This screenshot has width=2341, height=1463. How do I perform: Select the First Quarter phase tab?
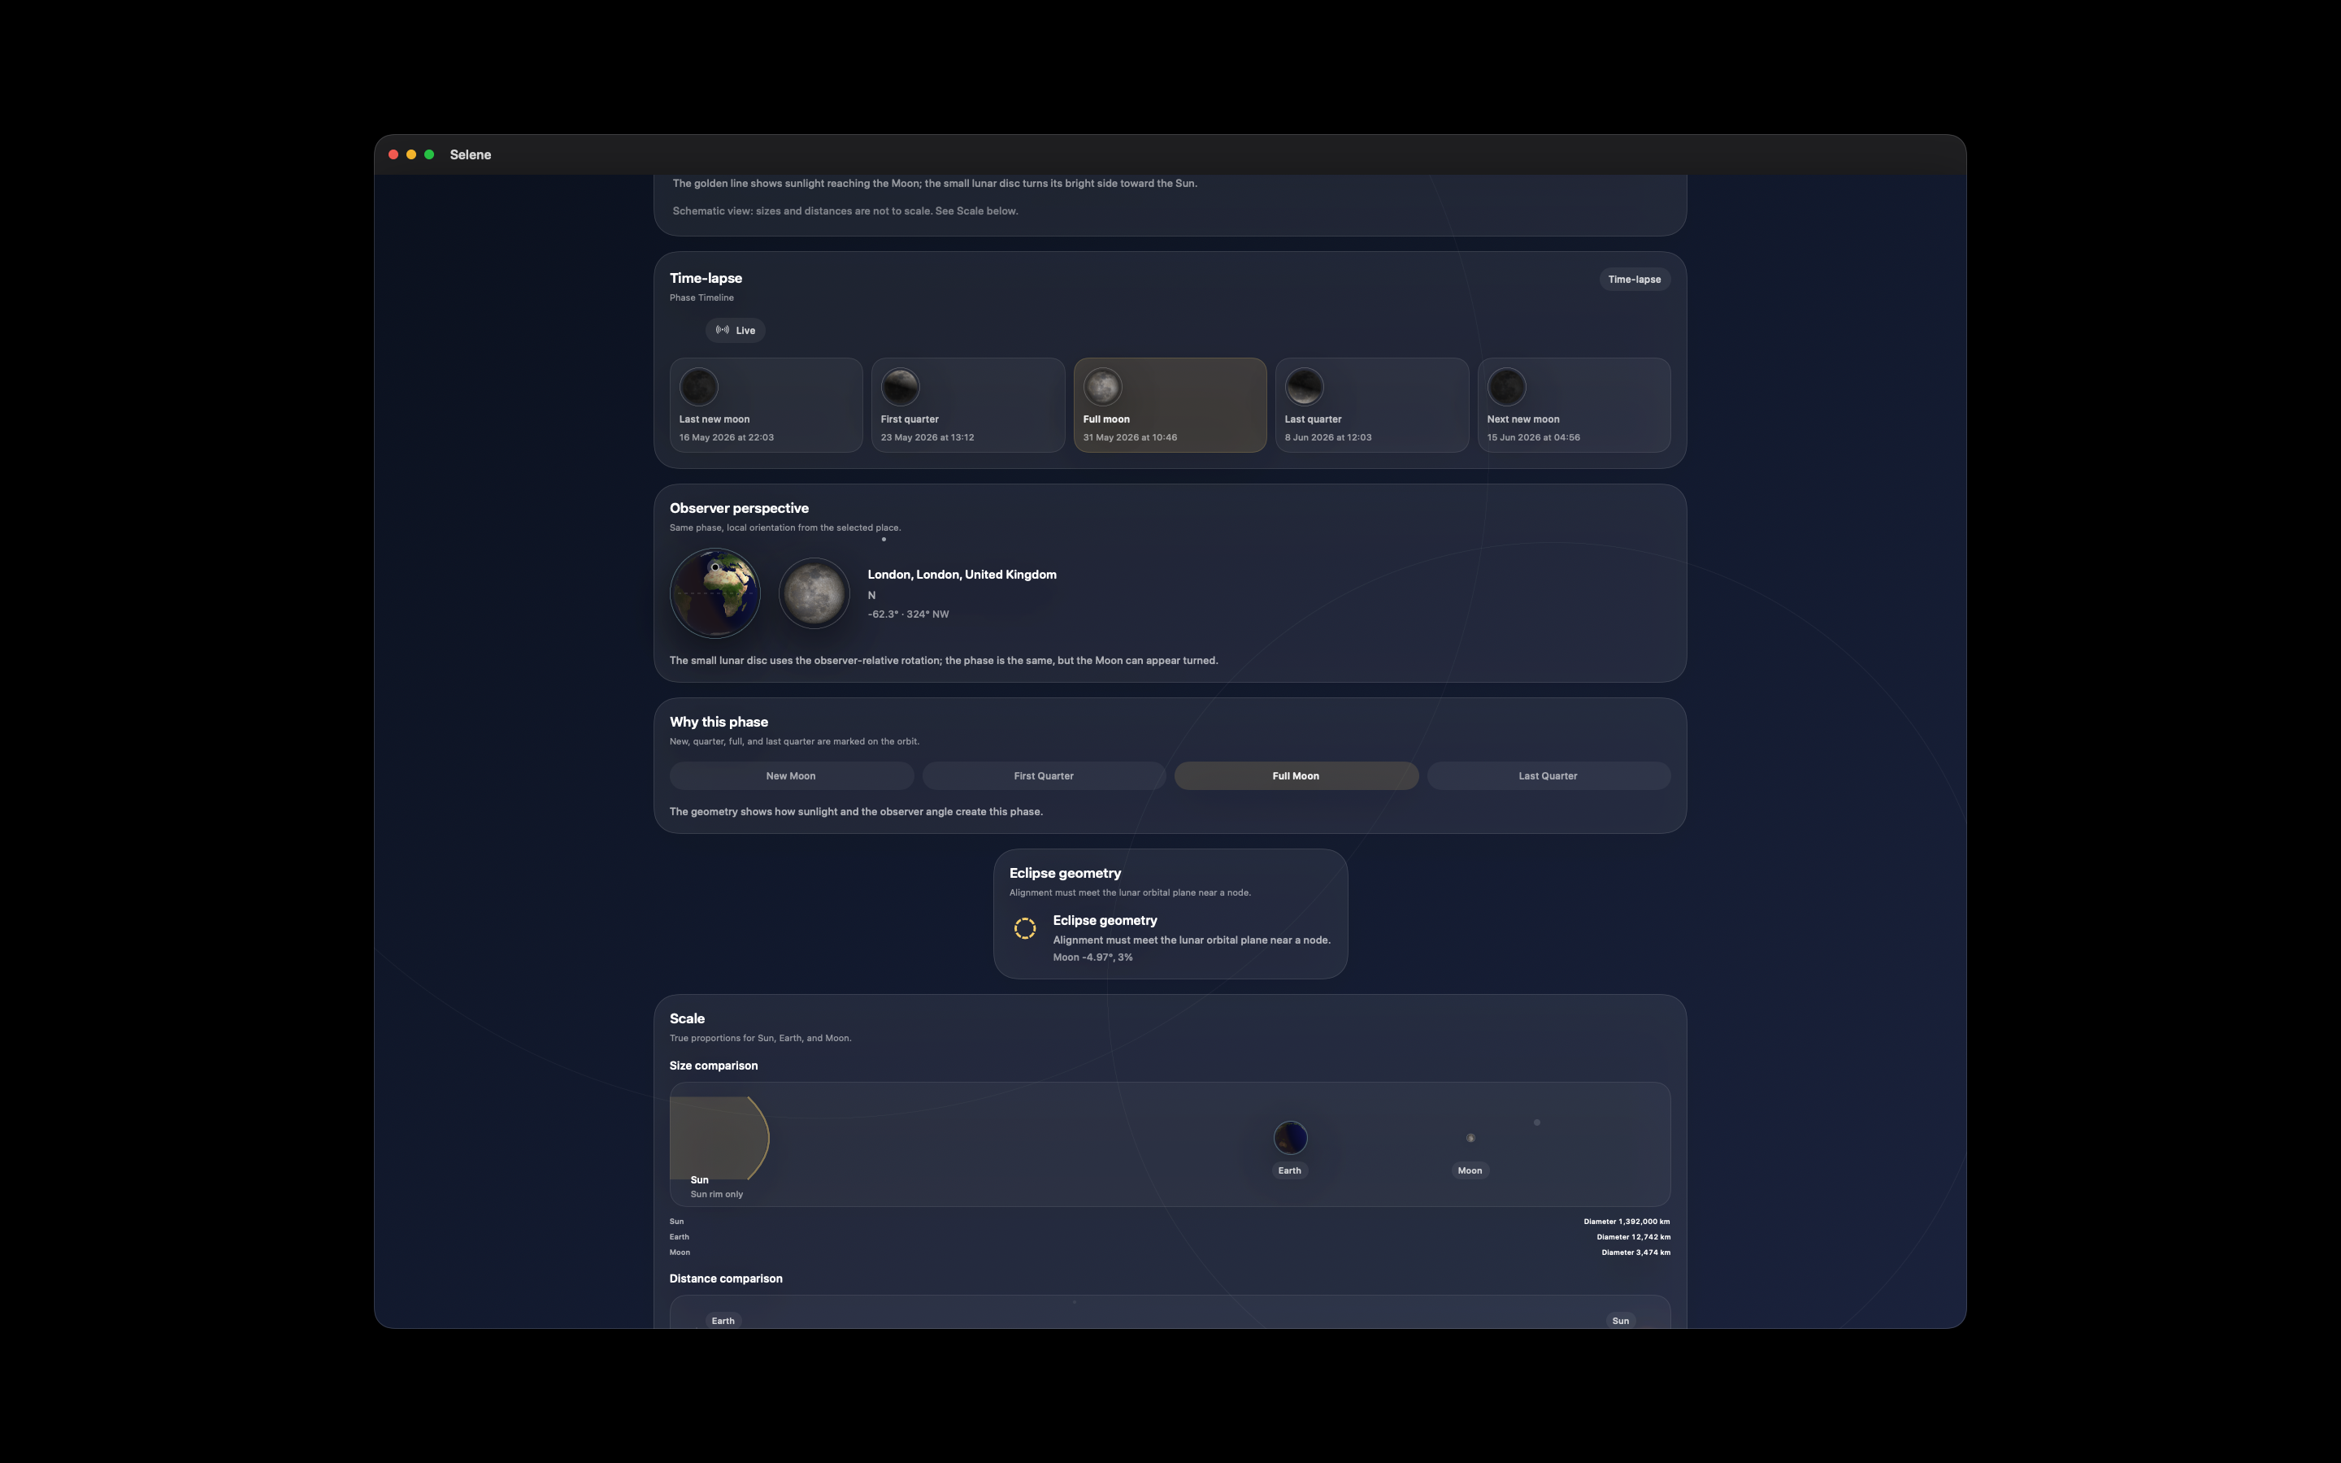[1044, 776]
